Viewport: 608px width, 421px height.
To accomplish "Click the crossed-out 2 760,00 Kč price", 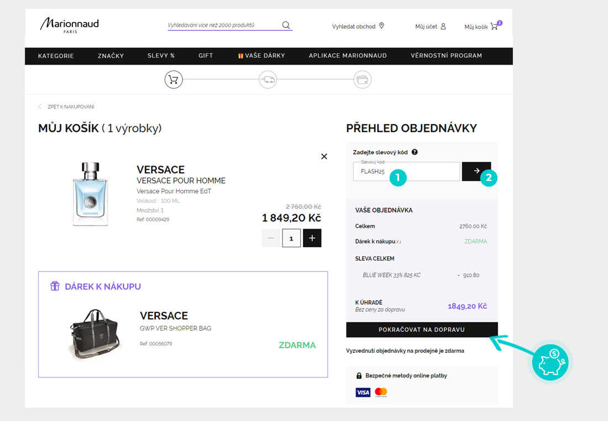I will pyautogui.click(x=303, y=206).
